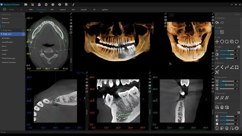Screen dimensions: 242x136
Task: Select the line length measure tool
Action: (217, 67)
